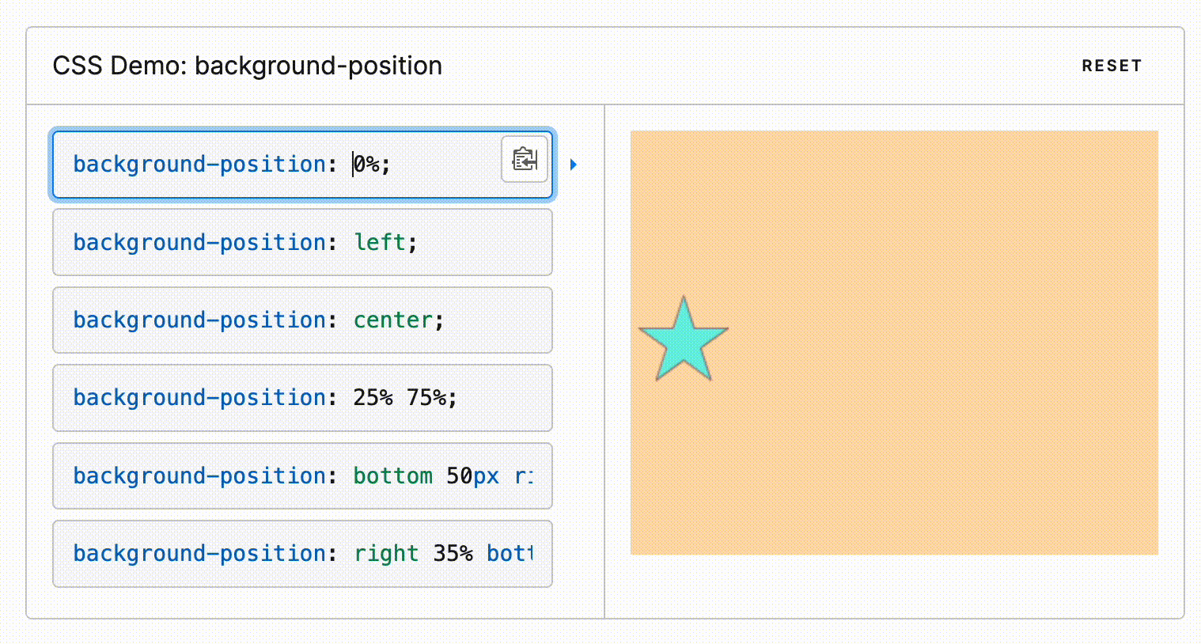Screen dimensions: 1201x644
Task: Click the "35%" value in the last example
Action: 453,554
